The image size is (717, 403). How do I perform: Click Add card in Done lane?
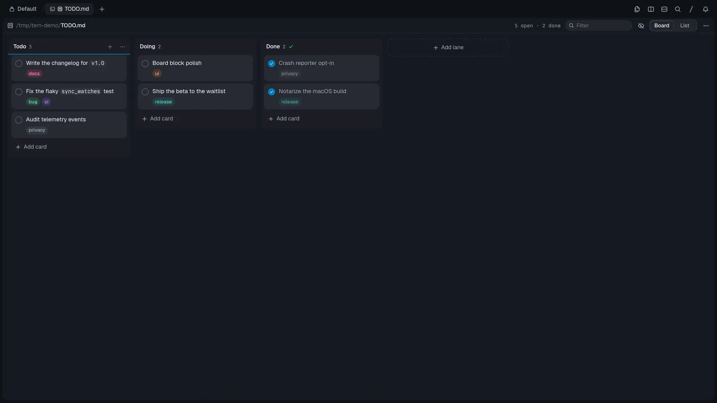pos(284,119)
